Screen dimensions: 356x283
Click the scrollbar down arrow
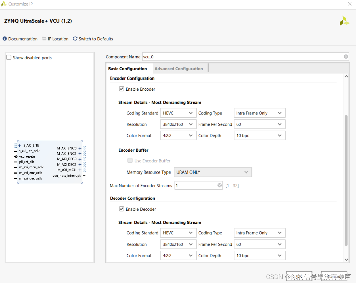pyautogui.click(x=346, y=260)
